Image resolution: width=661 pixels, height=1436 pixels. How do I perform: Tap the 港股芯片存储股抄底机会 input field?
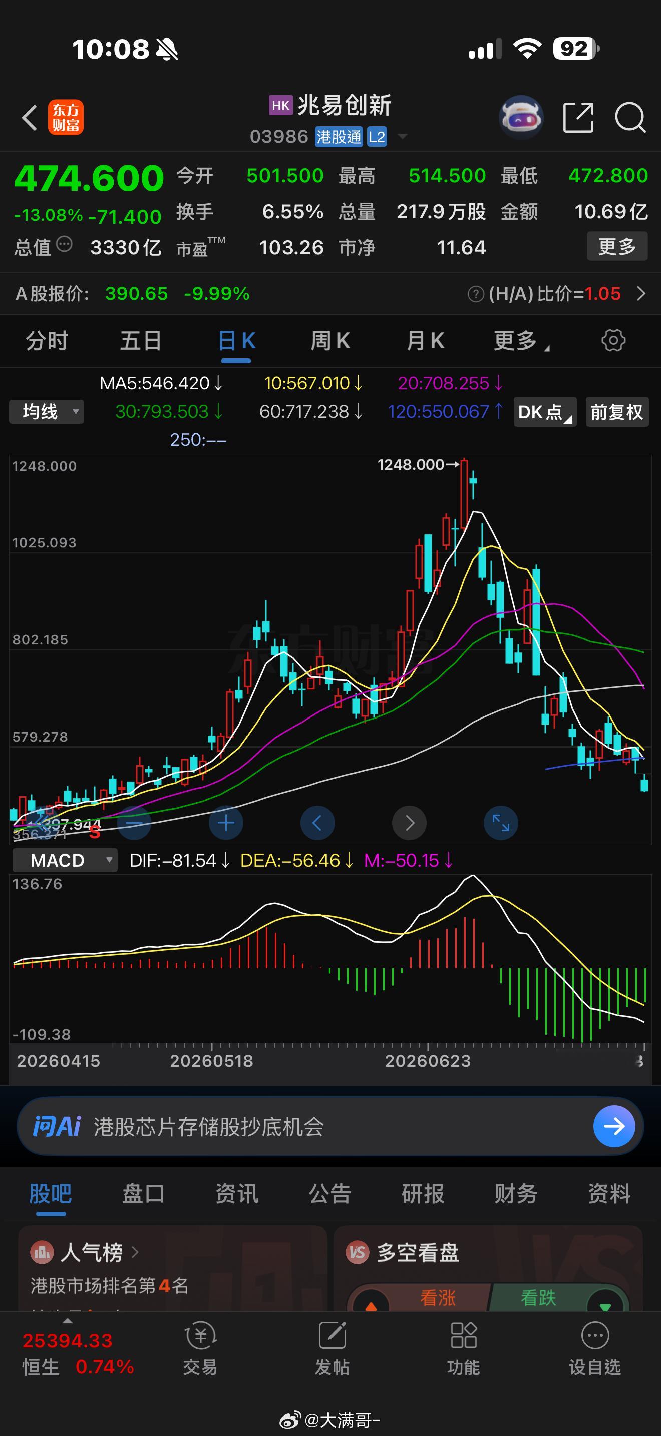[x=330, y=1126]
